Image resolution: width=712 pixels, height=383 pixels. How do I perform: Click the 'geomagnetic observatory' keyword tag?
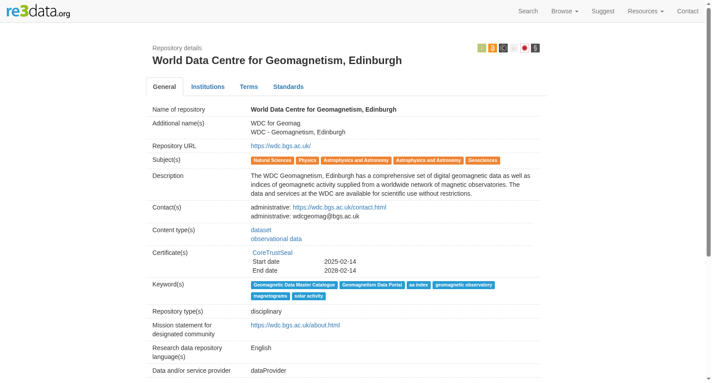pos(464,285)
